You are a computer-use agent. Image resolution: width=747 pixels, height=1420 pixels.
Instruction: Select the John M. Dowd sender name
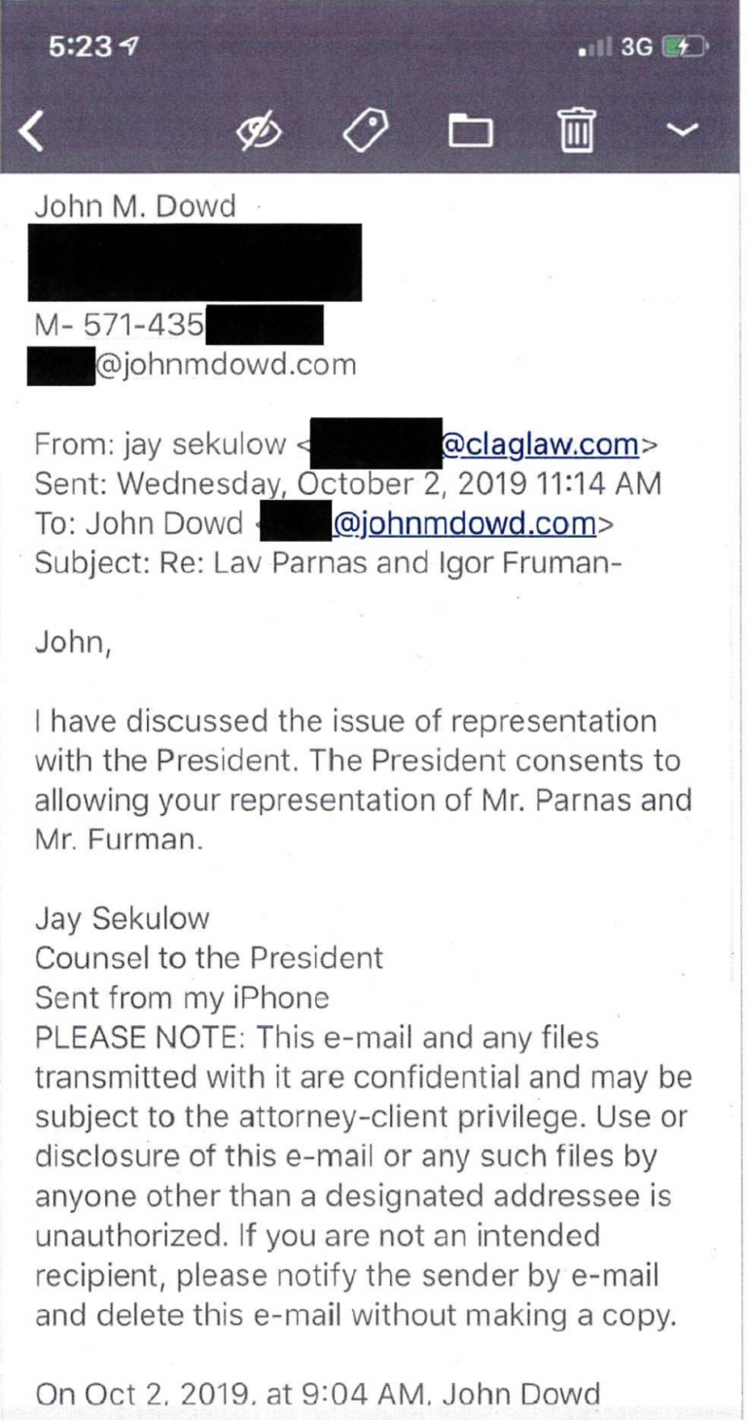(x=135, y=206)
